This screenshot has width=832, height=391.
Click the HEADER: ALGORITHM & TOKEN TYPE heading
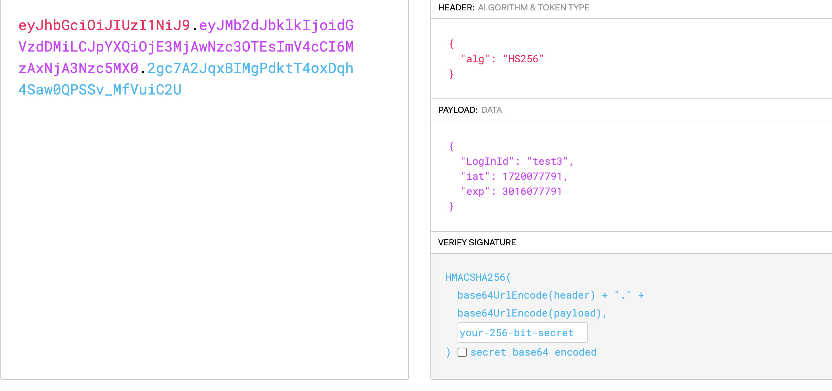pyautogui.click(x=513, y=8)
